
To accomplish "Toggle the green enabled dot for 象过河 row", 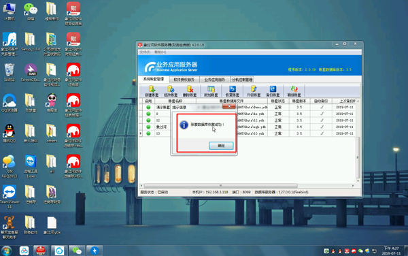I will [x=148, y=127].
